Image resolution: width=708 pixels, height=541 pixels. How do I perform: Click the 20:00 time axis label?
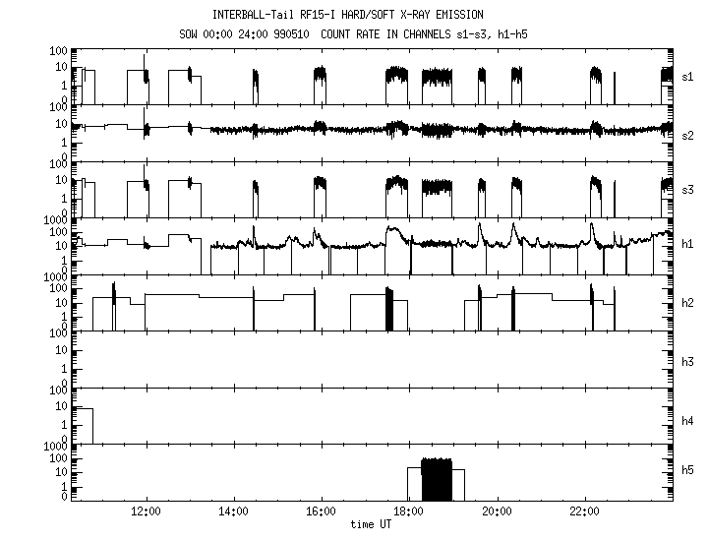[497, 512]
